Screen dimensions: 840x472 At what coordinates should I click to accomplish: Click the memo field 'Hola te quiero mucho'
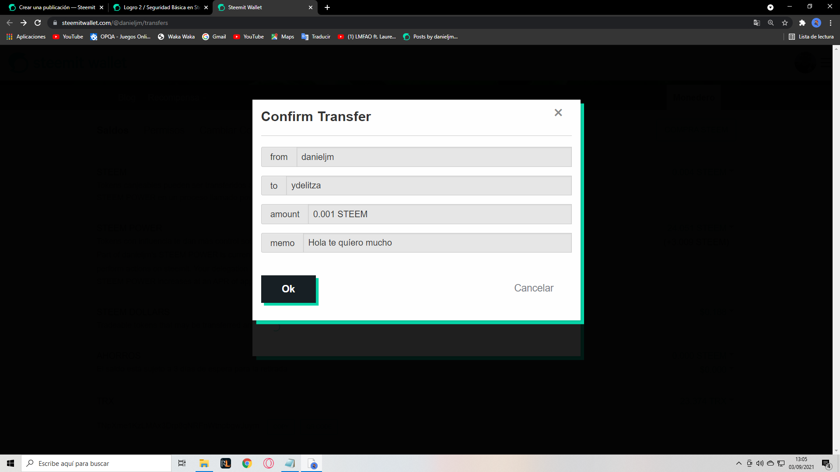(437, 243)
